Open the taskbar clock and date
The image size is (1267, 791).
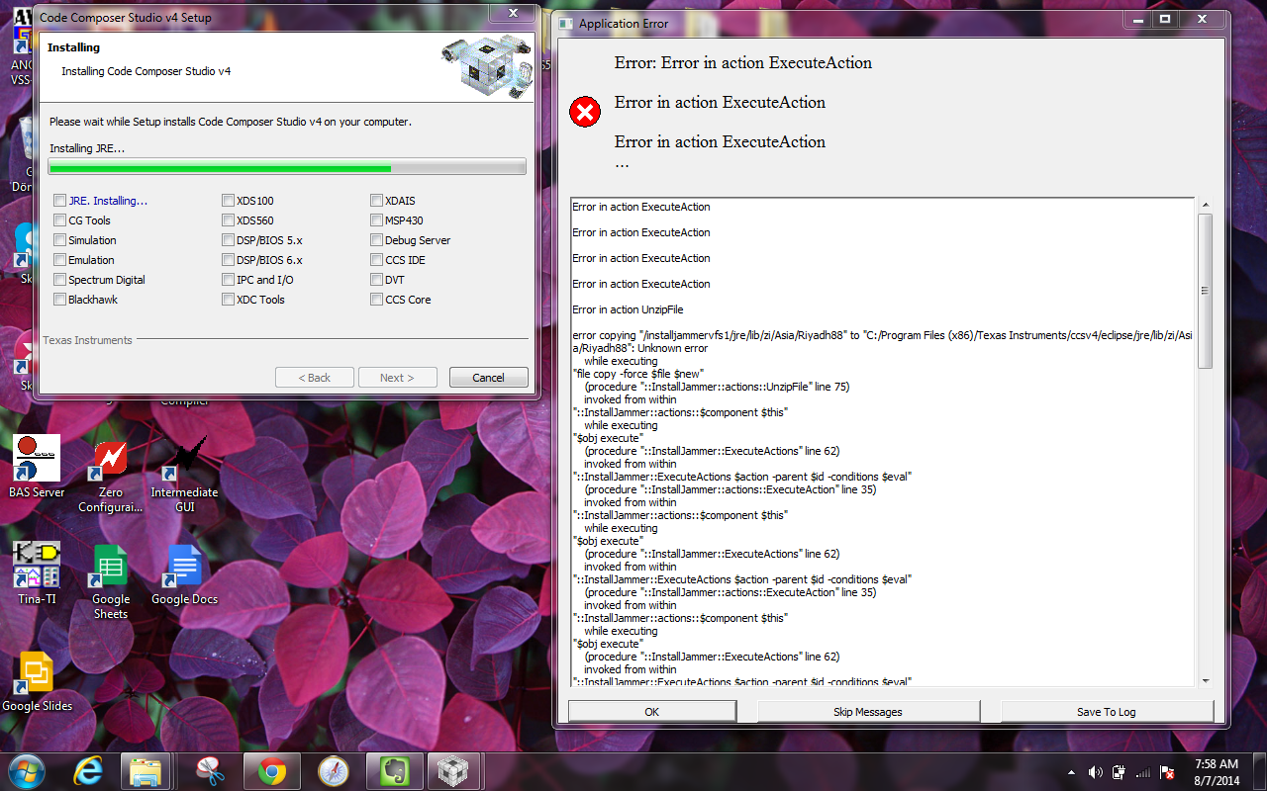1217,772
